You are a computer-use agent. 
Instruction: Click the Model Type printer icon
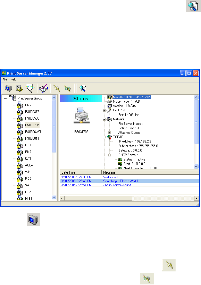tap(109, 101)
